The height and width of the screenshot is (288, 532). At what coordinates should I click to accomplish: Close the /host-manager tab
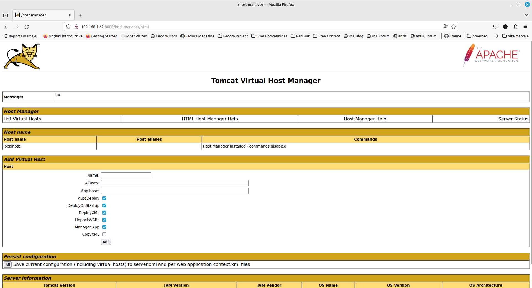pyautogui.click(x=70, y=15)
